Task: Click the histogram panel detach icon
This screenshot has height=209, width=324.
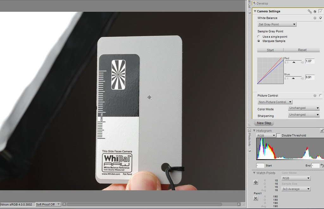Action: click(322, 130)
